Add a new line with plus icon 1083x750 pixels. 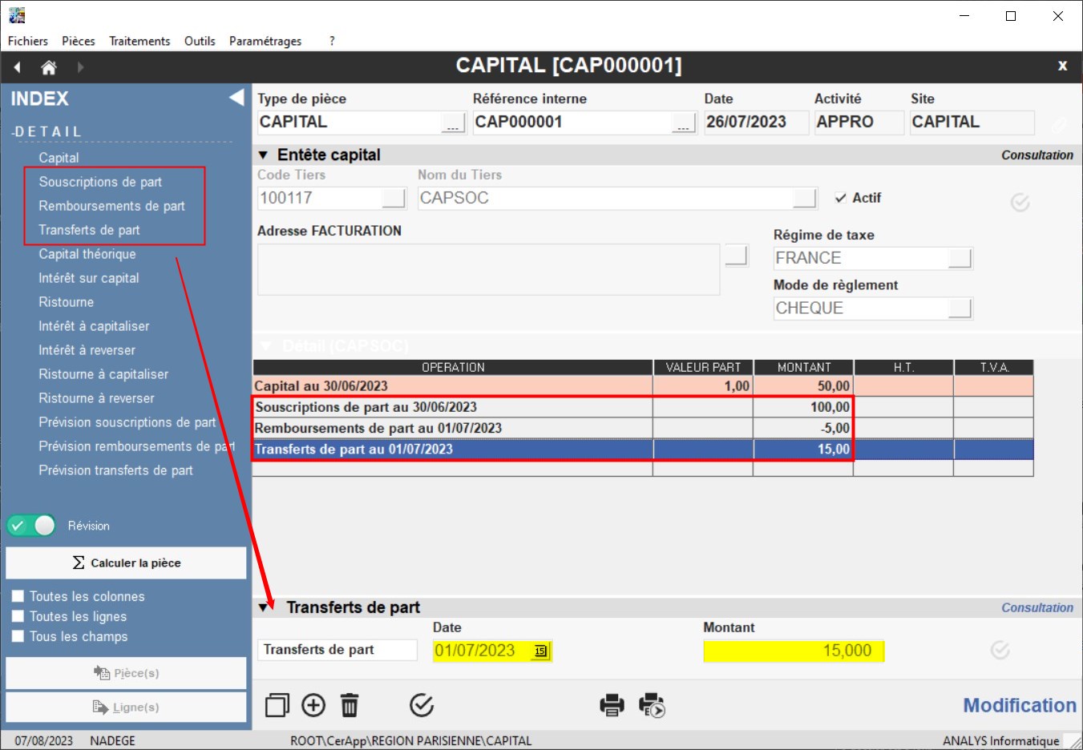pyautogui.click(x=313, y=705)
